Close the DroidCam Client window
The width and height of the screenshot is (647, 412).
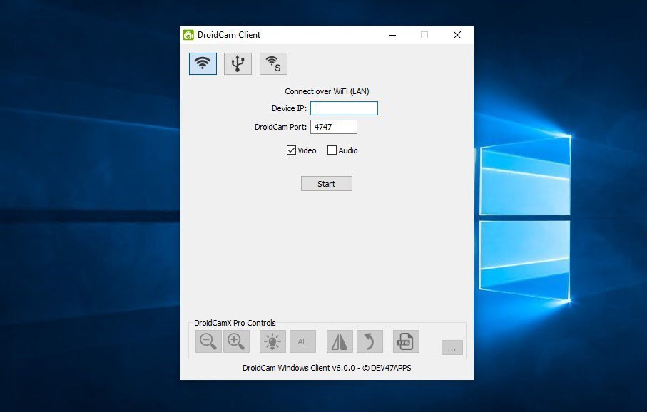[457, 35]
